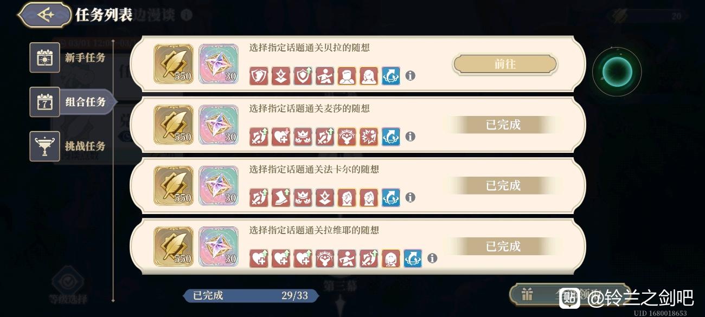Select the shield icon in 贝拉 task
Screen dimensions: 705x317
pyautogui.click(x=259, y=76)
